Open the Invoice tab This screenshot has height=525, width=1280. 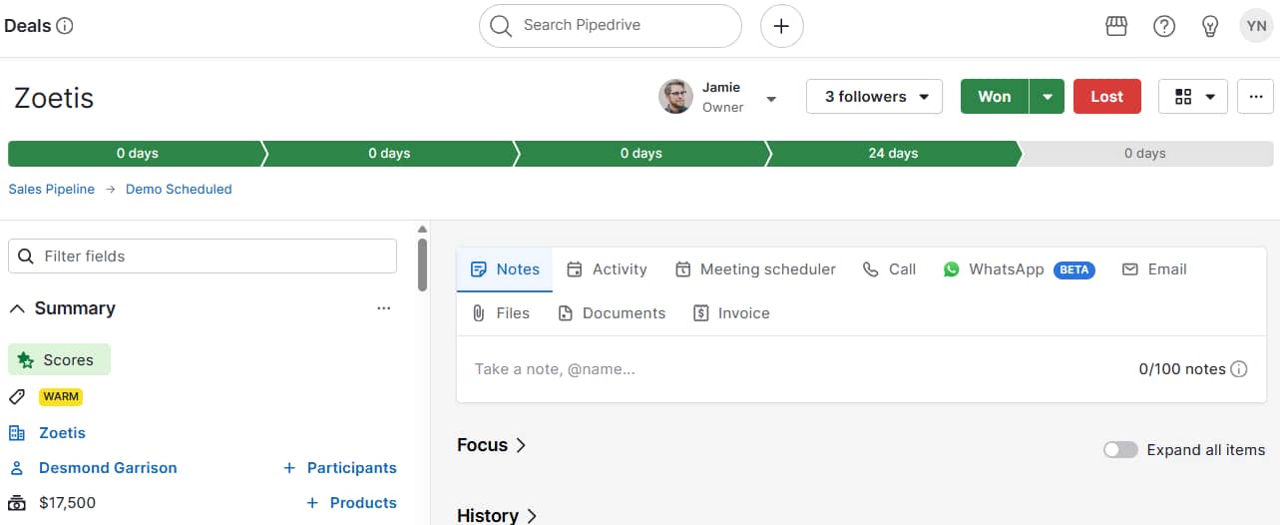tap(731, 313)
